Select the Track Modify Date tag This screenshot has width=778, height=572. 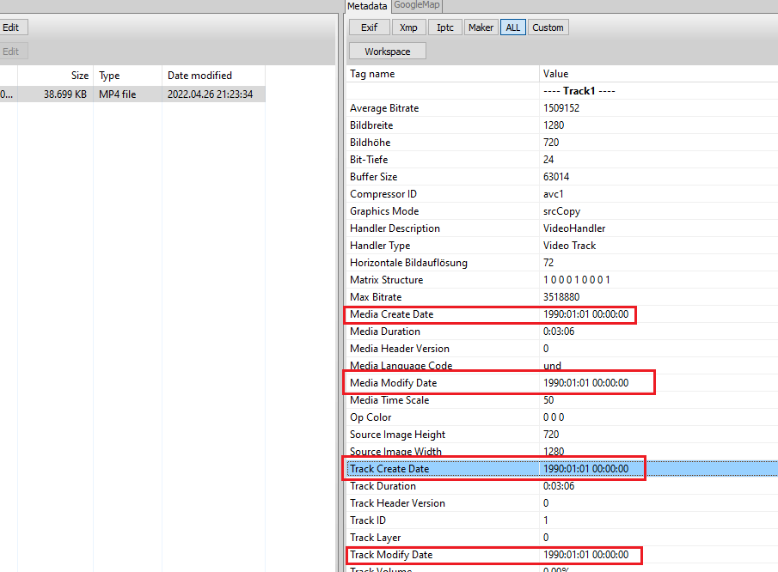click(562, 555)
